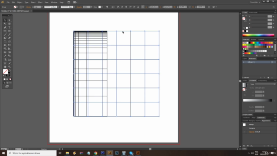
Task: Switch to Draw Behind mode
Action: tap(7, 83)
